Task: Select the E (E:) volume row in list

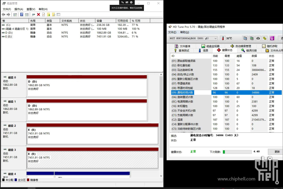Action: pyautogui.click(x=82, y=37)
